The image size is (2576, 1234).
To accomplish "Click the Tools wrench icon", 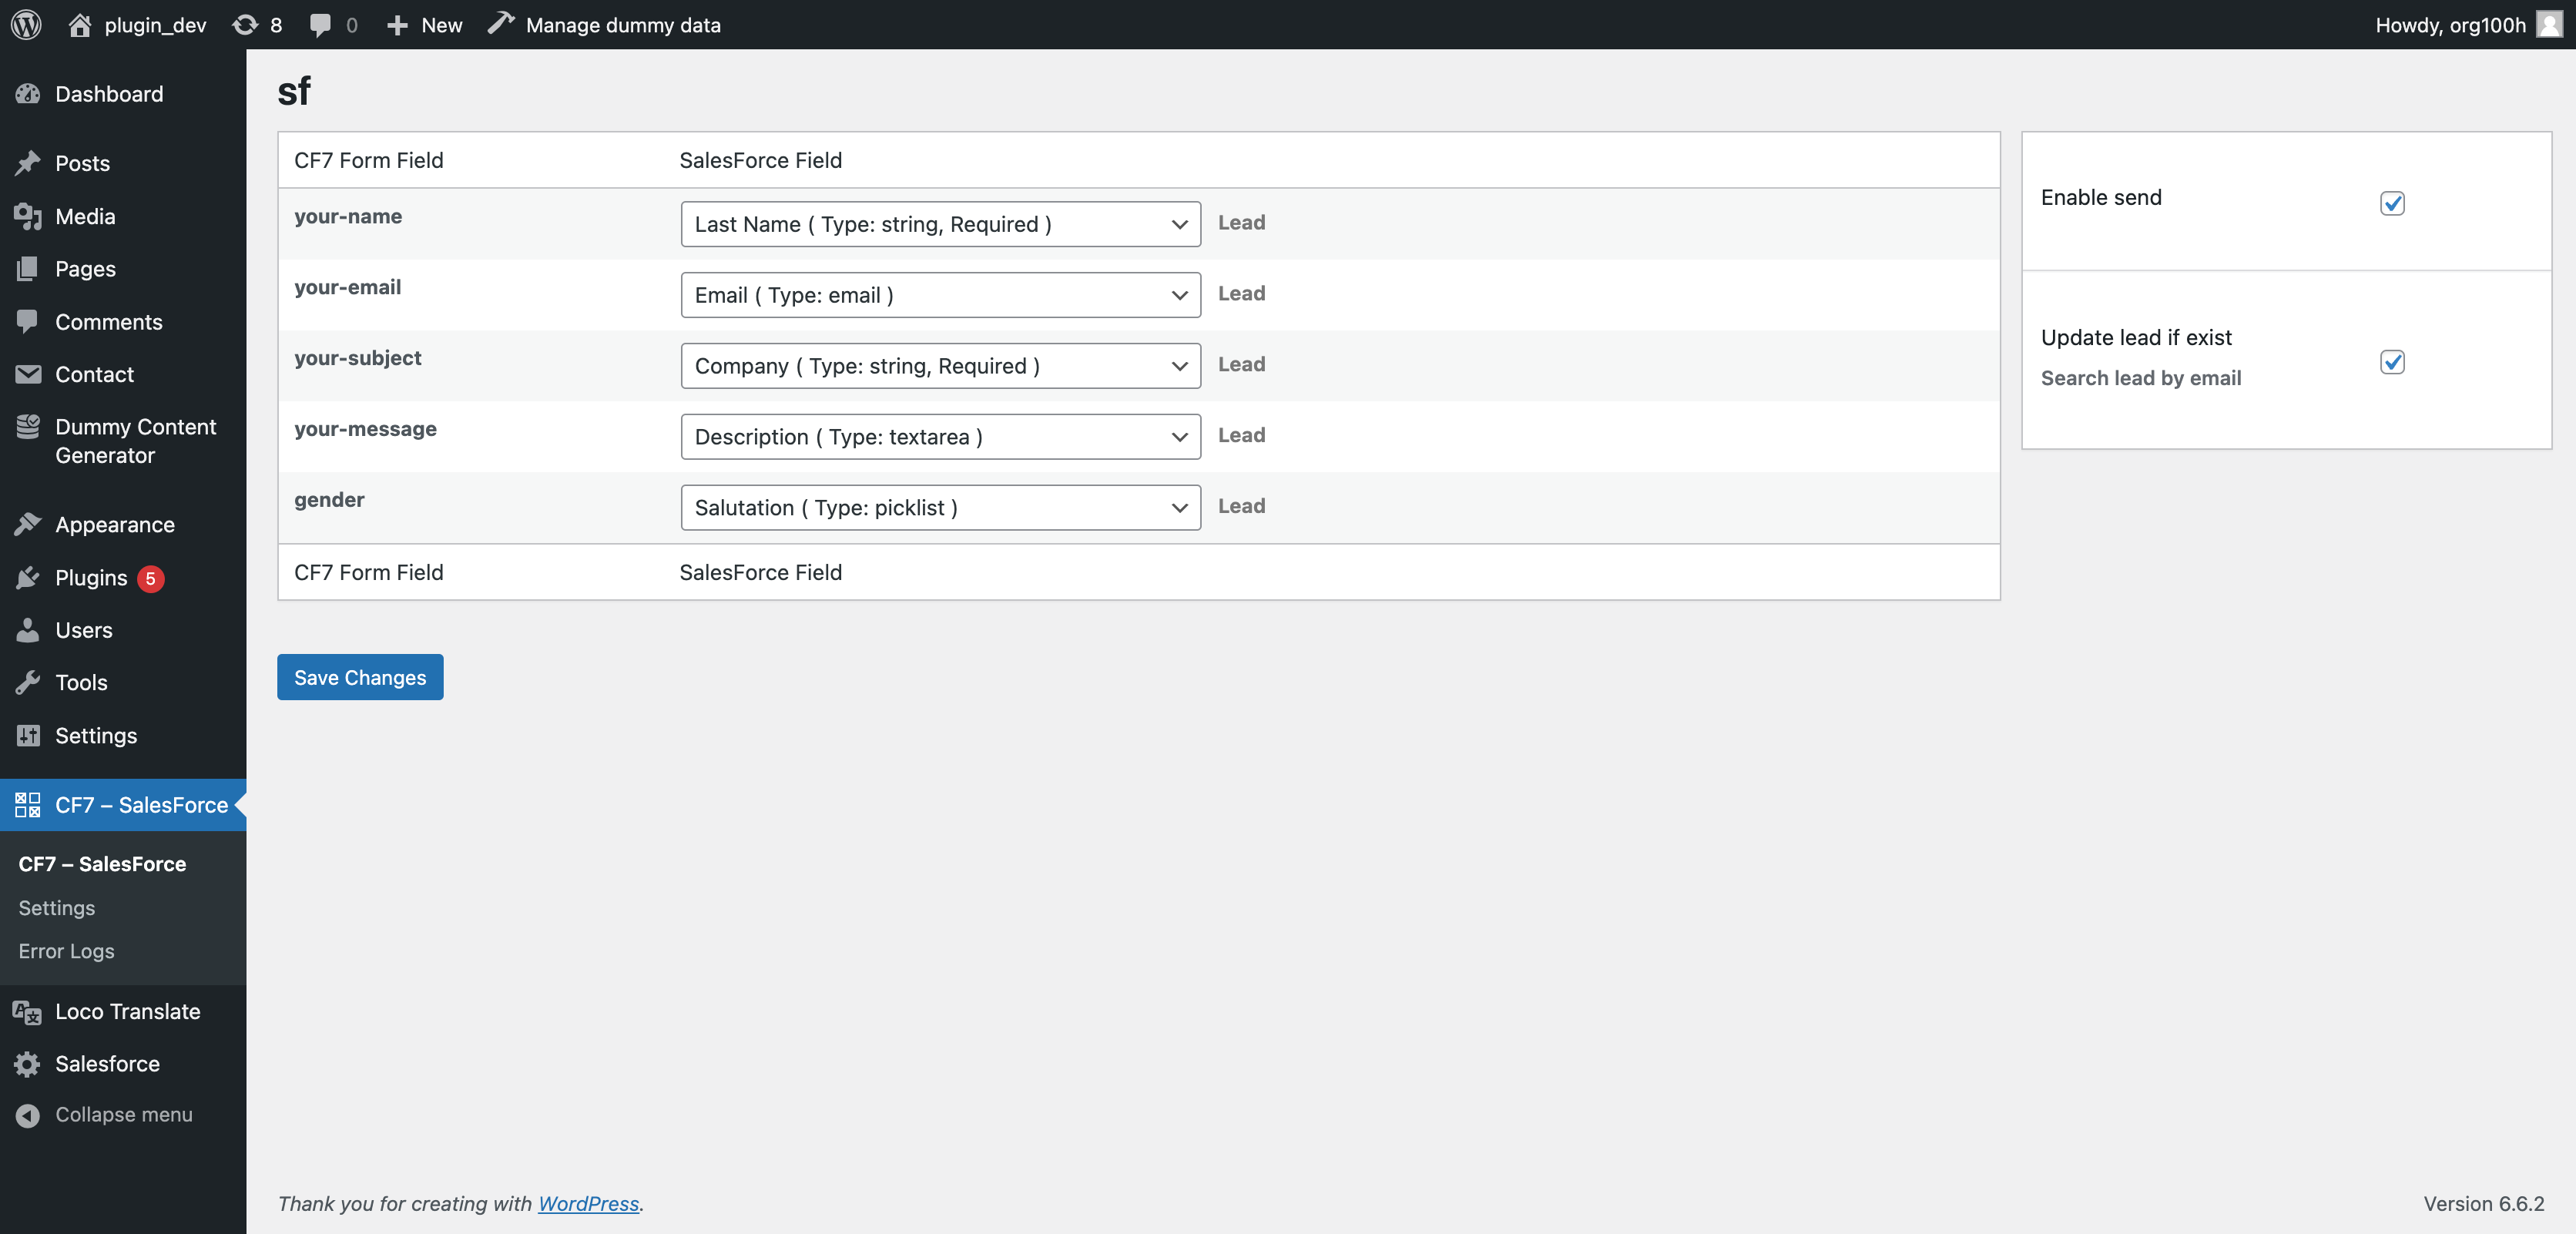I will (28, 683).
